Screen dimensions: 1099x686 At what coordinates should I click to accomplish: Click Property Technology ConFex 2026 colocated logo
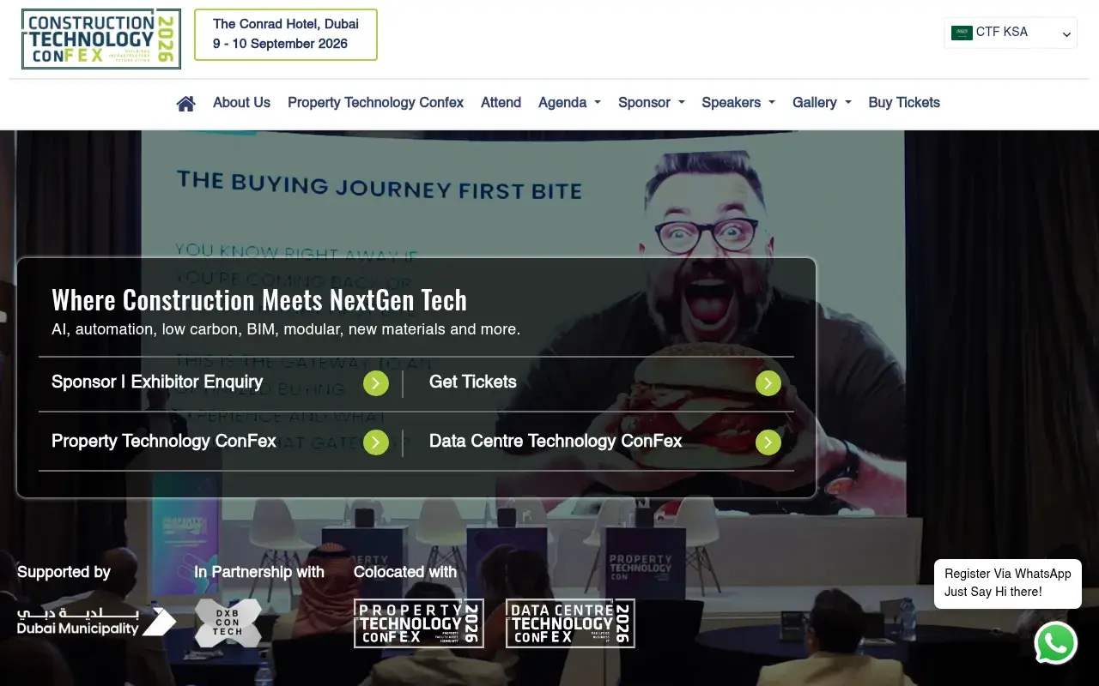419,623
